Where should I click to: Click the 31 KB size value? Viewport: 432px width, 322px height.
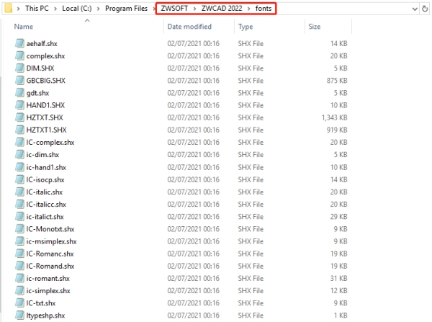[x=339, y=279]
